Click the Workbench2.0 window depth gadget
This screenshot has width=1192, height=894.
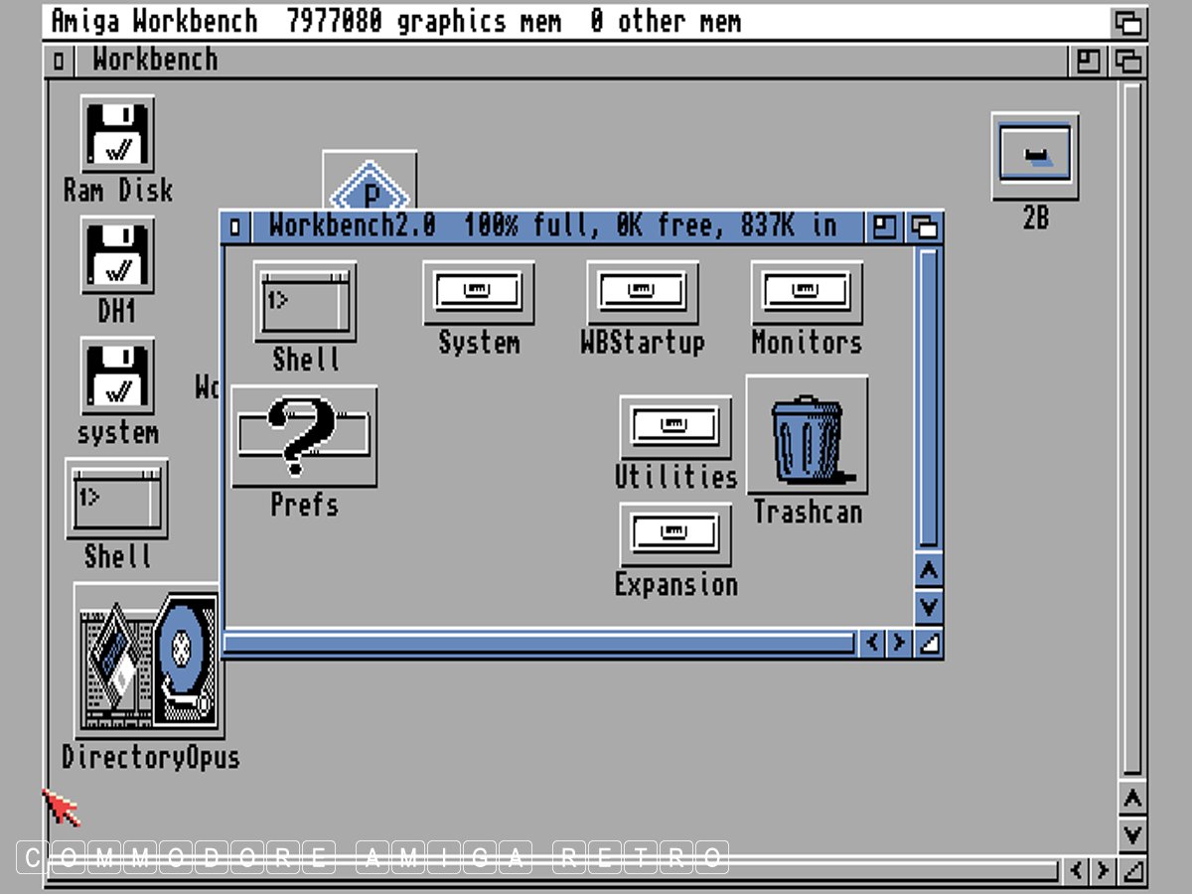coord(925,227)
